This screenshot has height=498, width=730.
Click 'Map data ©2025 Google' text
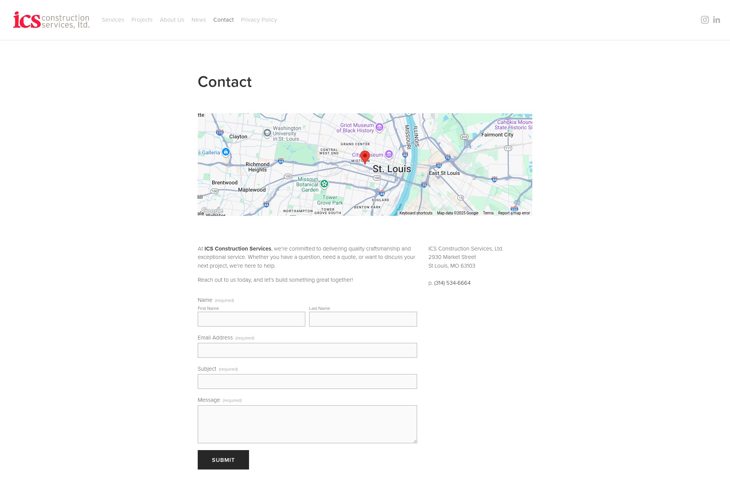pos(457,213)
